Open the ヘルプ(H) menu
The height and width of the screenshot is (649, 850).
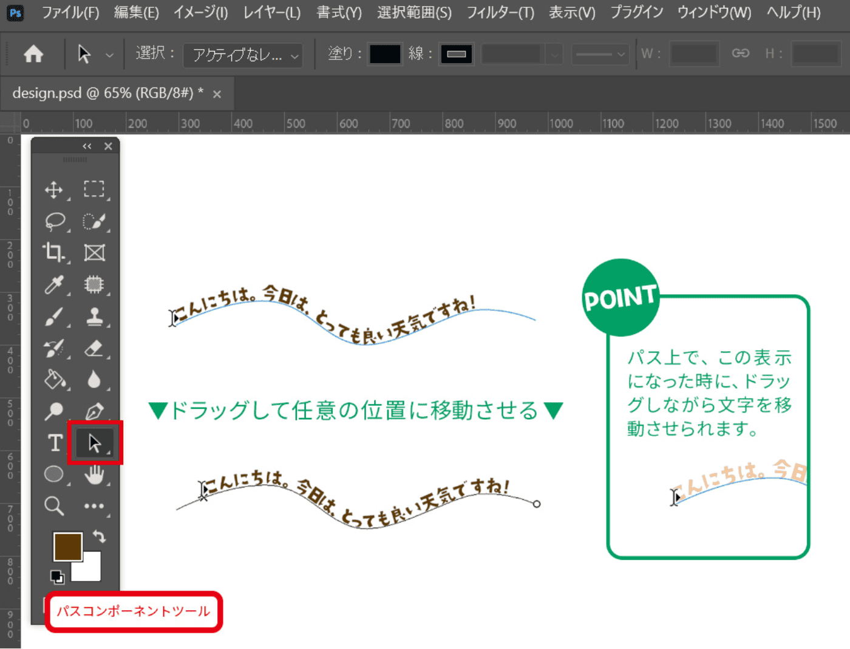click(794, 13)
